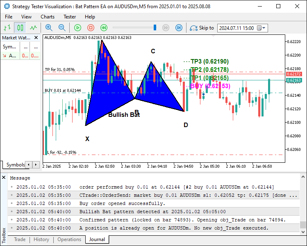
Task: Click the Bullish Bat pattern label
Action: point(124,115)
